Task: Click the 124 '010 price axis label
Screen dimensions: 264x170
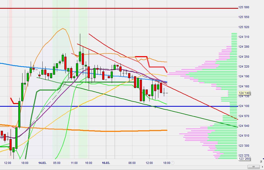Action: pyautogui.click(x=244, y=136)
